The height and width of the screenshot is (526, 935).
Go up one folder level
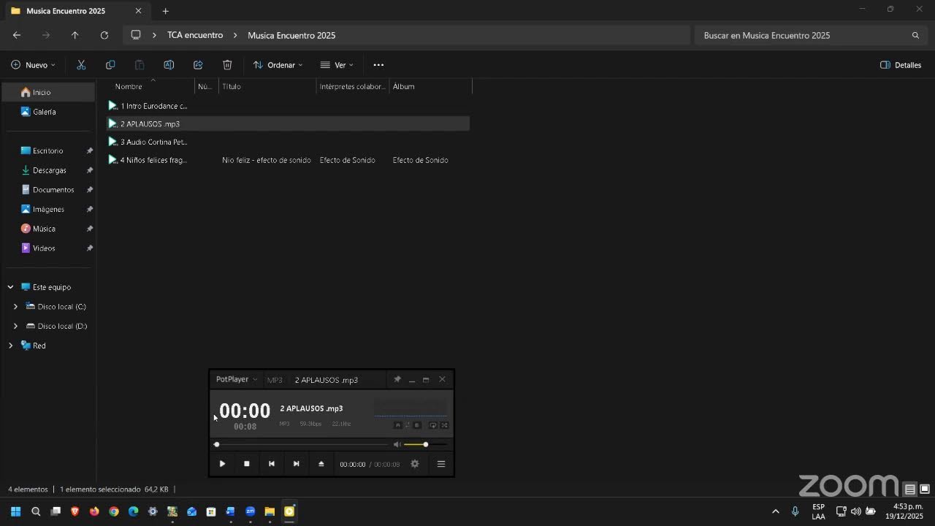click(x=75, y=35)
